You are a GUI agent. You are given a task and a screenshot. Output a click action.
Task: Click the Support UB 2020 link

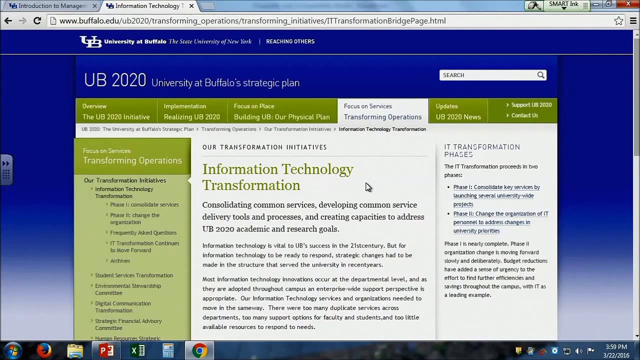click(531, 105)
